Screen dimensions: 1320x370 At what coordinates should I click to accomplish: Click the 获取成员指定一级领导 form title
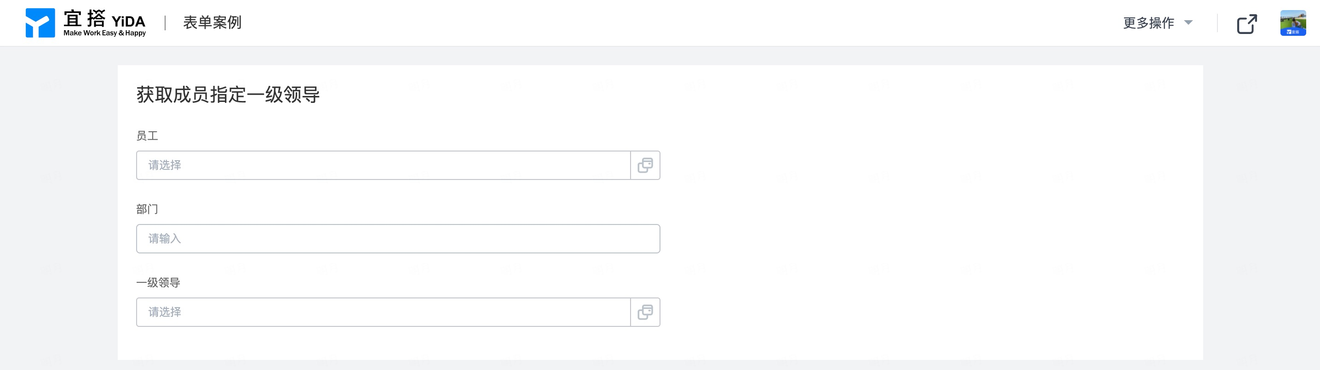pos(228,95)
